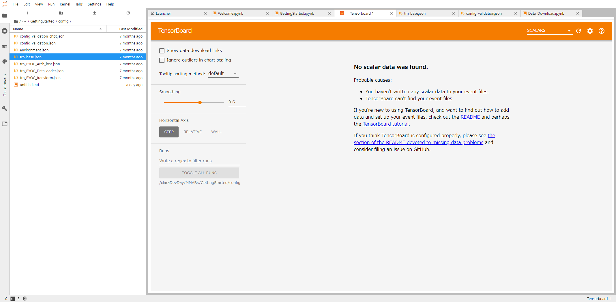The width and height of the screenshot is (616, 302).
Task: Click the regex filter runs field
Action: click(200, 161)
